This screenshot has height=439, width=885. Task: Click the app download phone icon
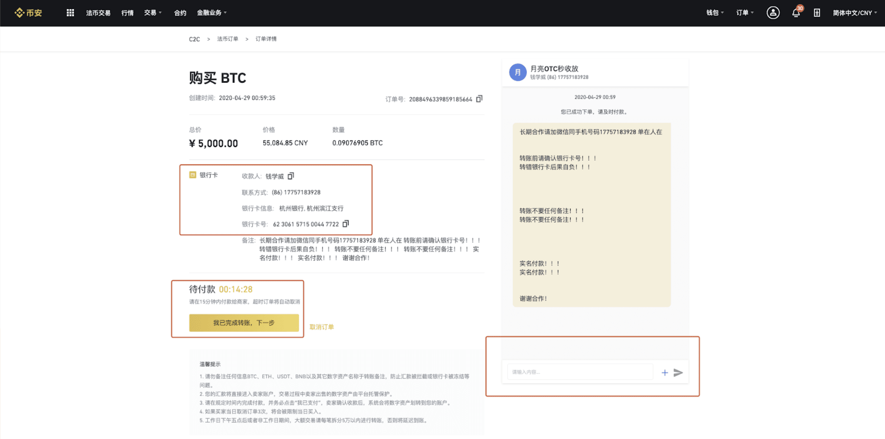point(817,13)
